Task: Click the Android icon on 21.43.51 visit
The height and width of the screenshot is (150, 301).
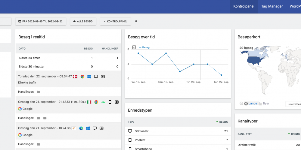Action: tap(103, 102)
